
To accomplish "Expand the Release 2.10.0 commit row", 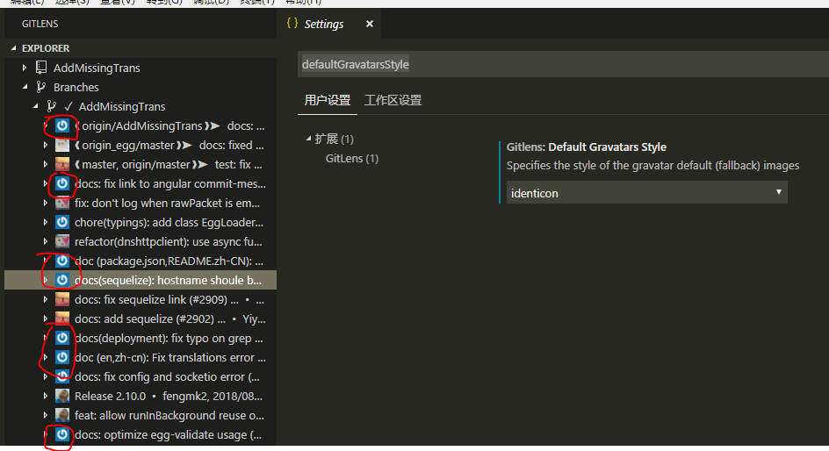I will (x=46, y=396).
